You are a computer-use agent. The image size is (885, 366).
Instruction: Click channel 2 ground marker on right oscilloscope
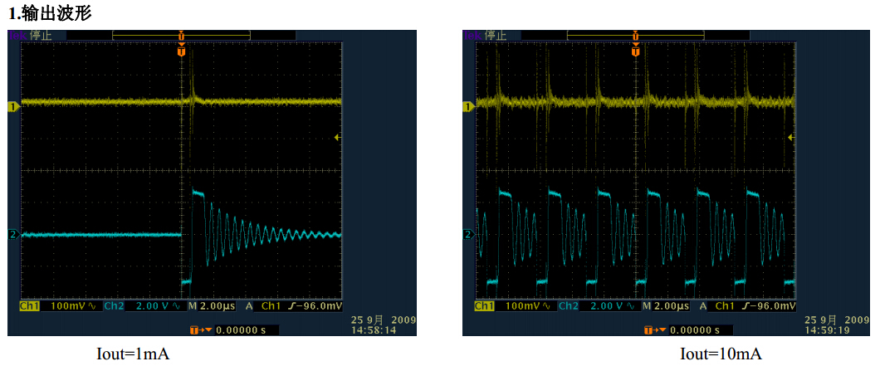467,235
